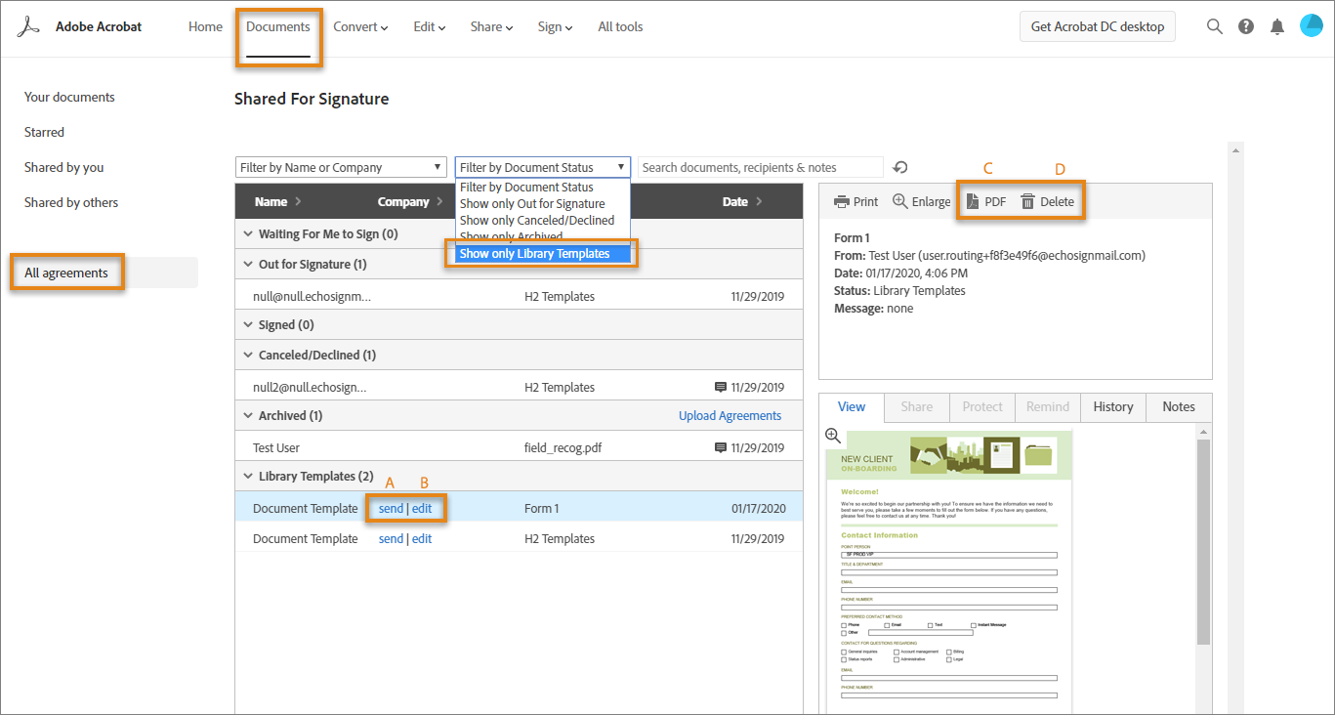The image size is (1335, 715).
Task: Click the Enlarge magnifier icon
Action: point(921,201)
